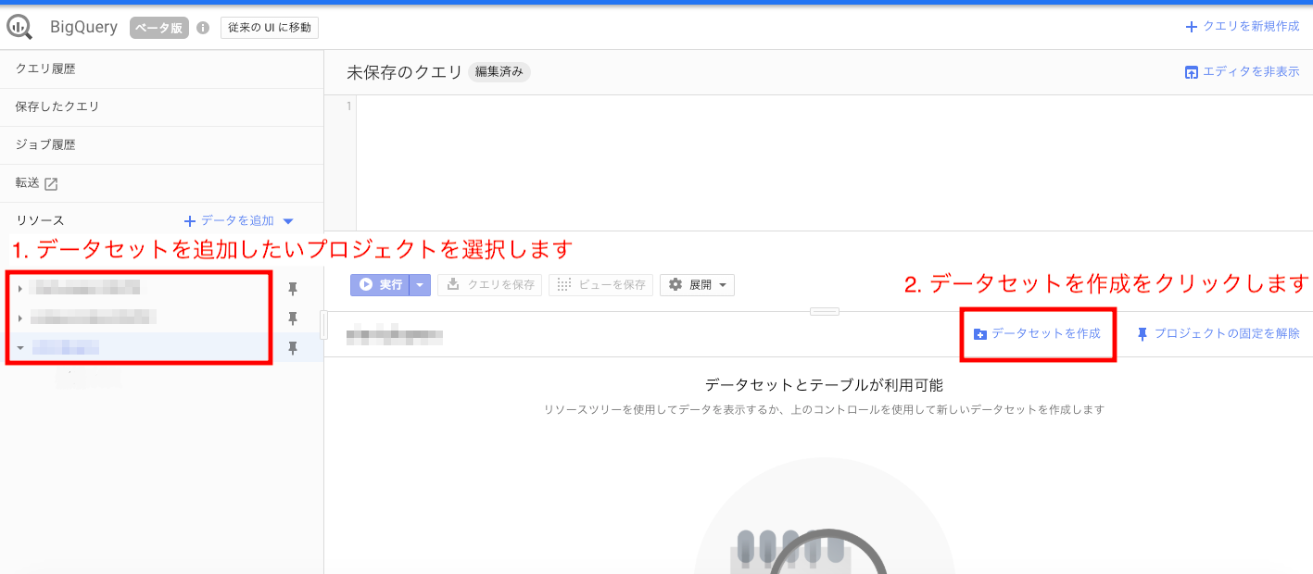Click エディタを非表示 to hide editor
The image size is (1313, 574).
(1242, 72)
